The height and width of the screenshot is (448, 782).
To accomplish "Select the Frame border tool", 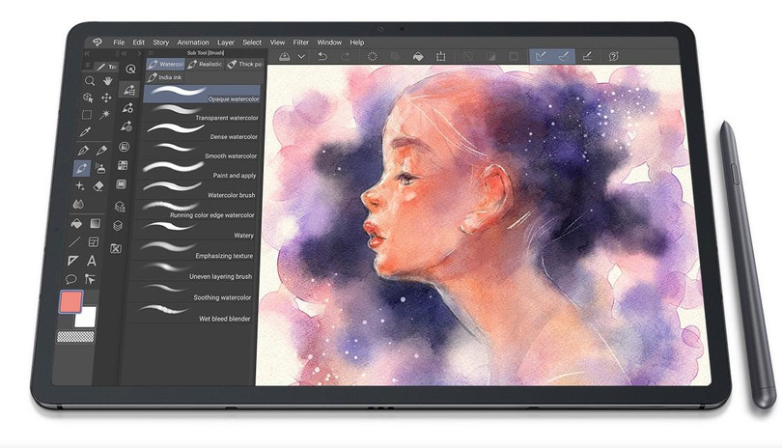I will click(x=94, y=242).
